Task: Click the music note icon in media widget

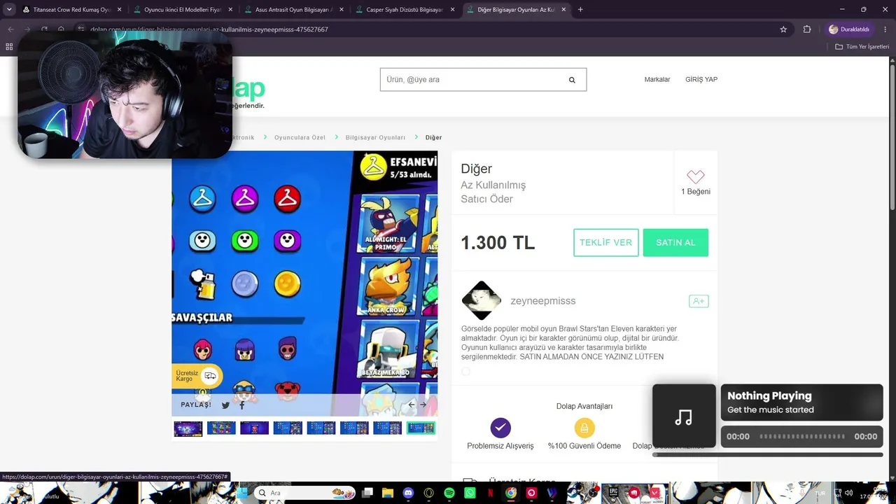Action: [x=684, y=417]
